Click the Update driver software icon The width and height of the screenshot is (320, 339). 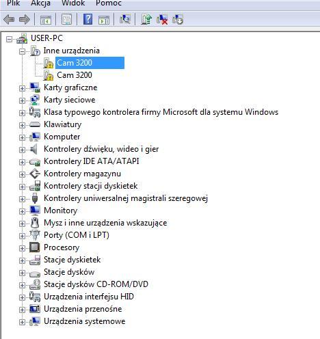[x=146, y=19]
